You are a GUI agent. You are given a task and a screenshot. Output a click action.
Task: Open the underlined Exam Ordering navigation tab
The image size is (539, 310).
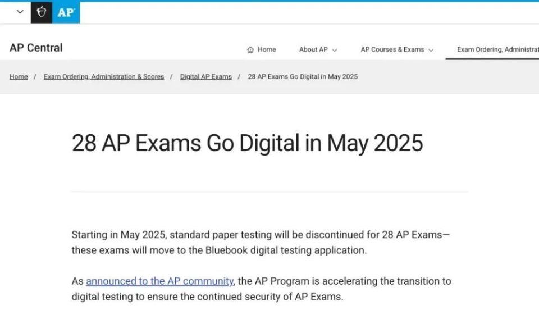tap(497, 49)
